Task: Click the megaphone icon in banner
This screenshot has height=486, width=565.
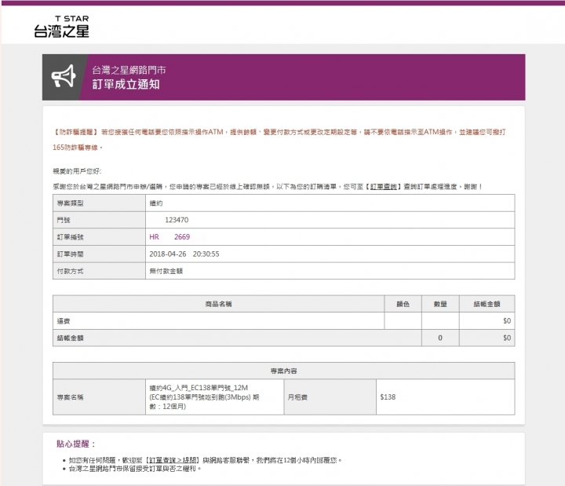Action: pyautogui.click(x=64, y=76)
